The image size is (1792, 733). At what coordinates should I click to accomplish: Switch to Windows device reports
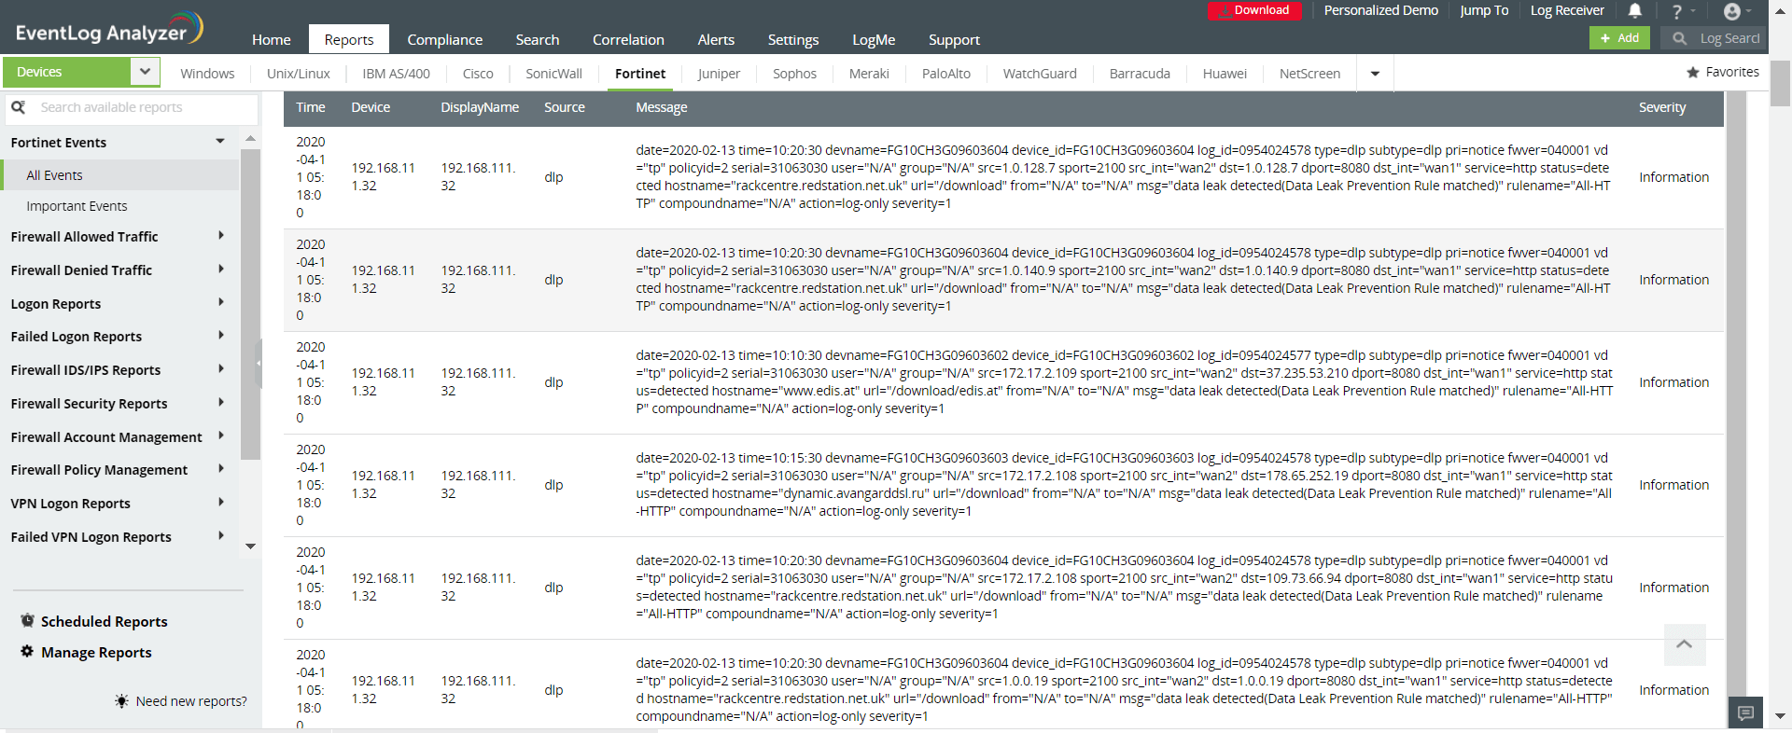(x=207, y=74)
